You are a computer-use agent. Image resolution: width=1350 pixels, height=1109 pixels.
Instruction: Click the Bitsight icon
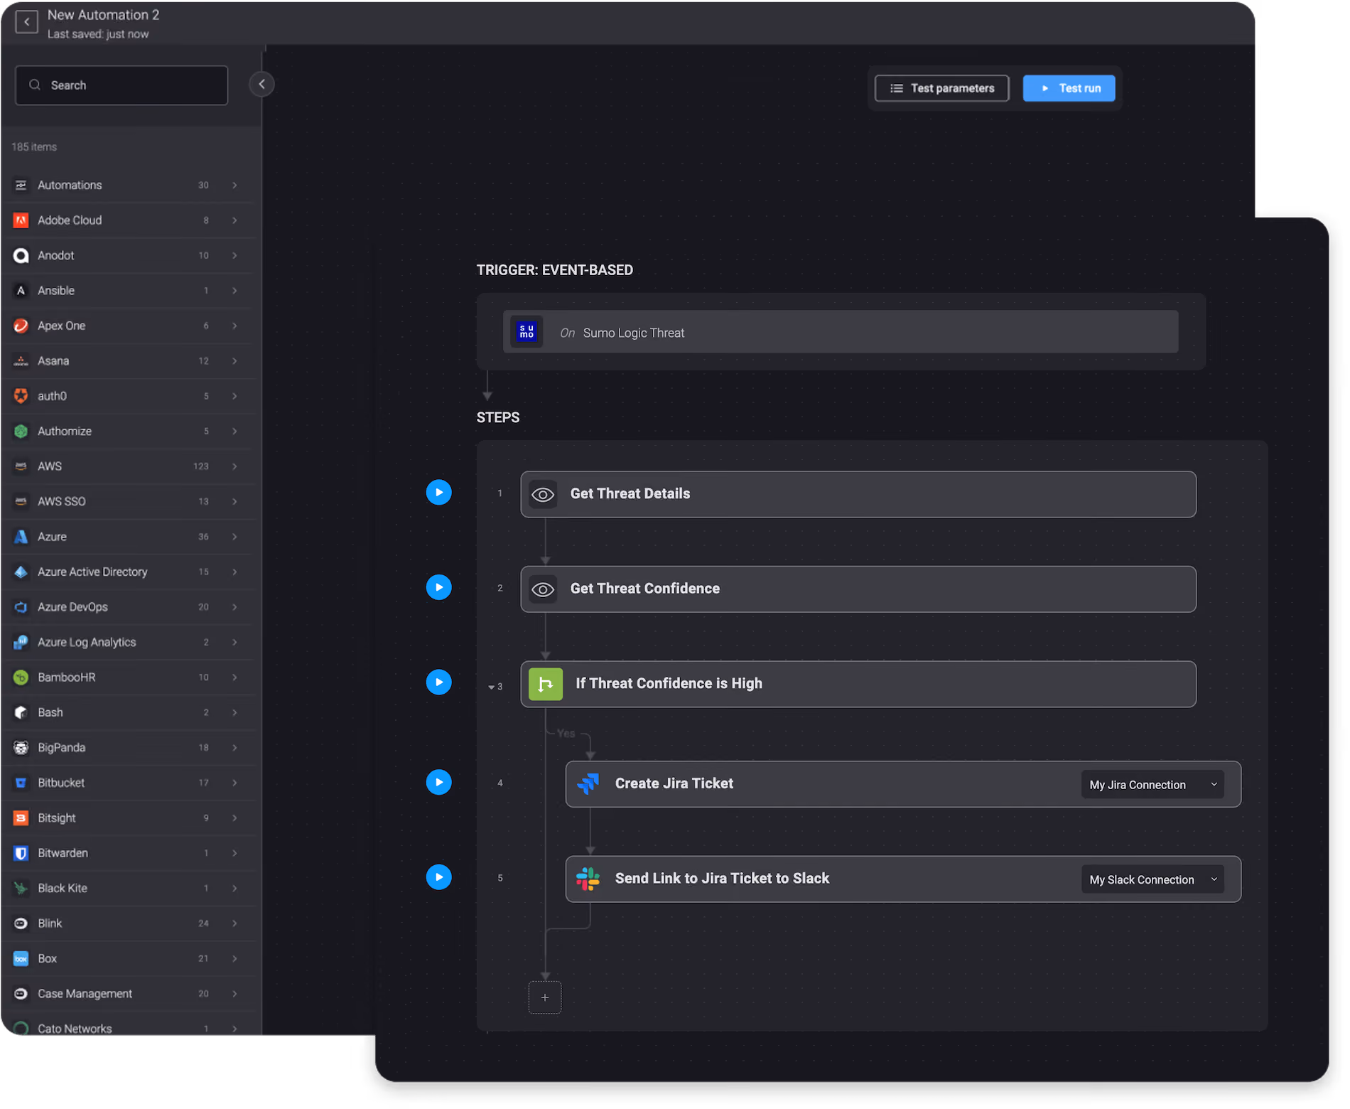(21, 818)
